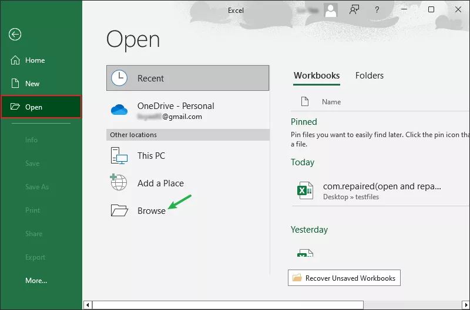Click the back arrow circle icon
The image size is (470, 310).
(x=15, y=34)
